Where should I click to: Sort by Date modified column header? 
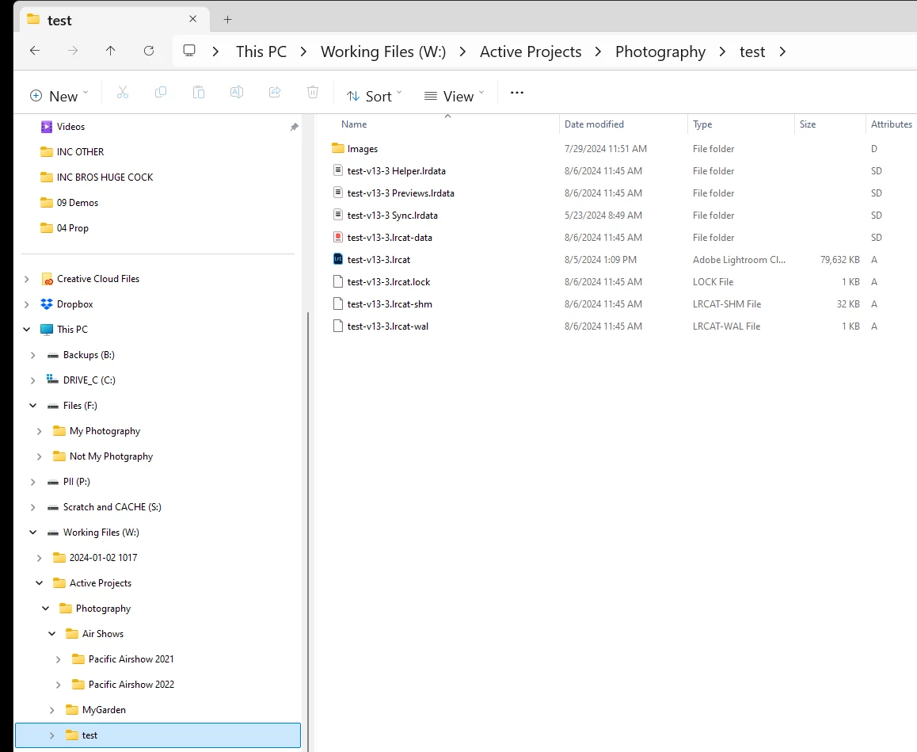(x=594, y=124)
